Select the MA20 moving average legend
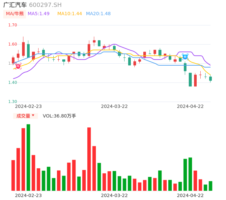The image size is (226, 200). (x=98, y=14)
